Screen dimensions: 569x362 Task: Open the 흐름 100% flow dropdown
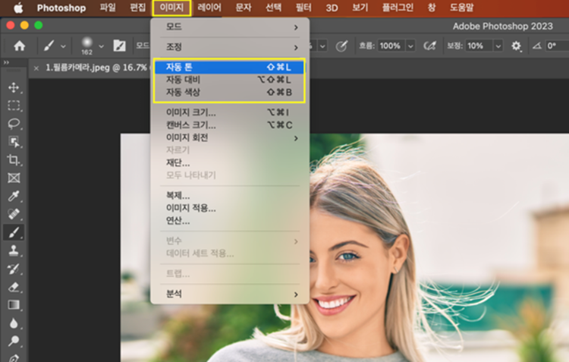coord(410,46)
